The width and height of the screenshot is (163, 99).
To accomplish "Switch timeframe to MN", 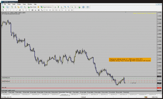I will point(72,10).
